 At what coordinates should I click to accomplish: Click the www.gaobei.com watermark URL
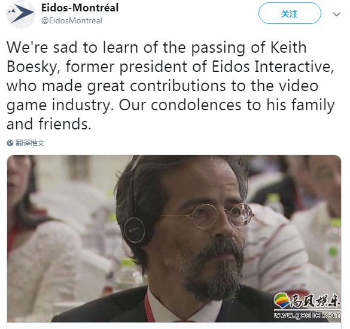(307, 315)
